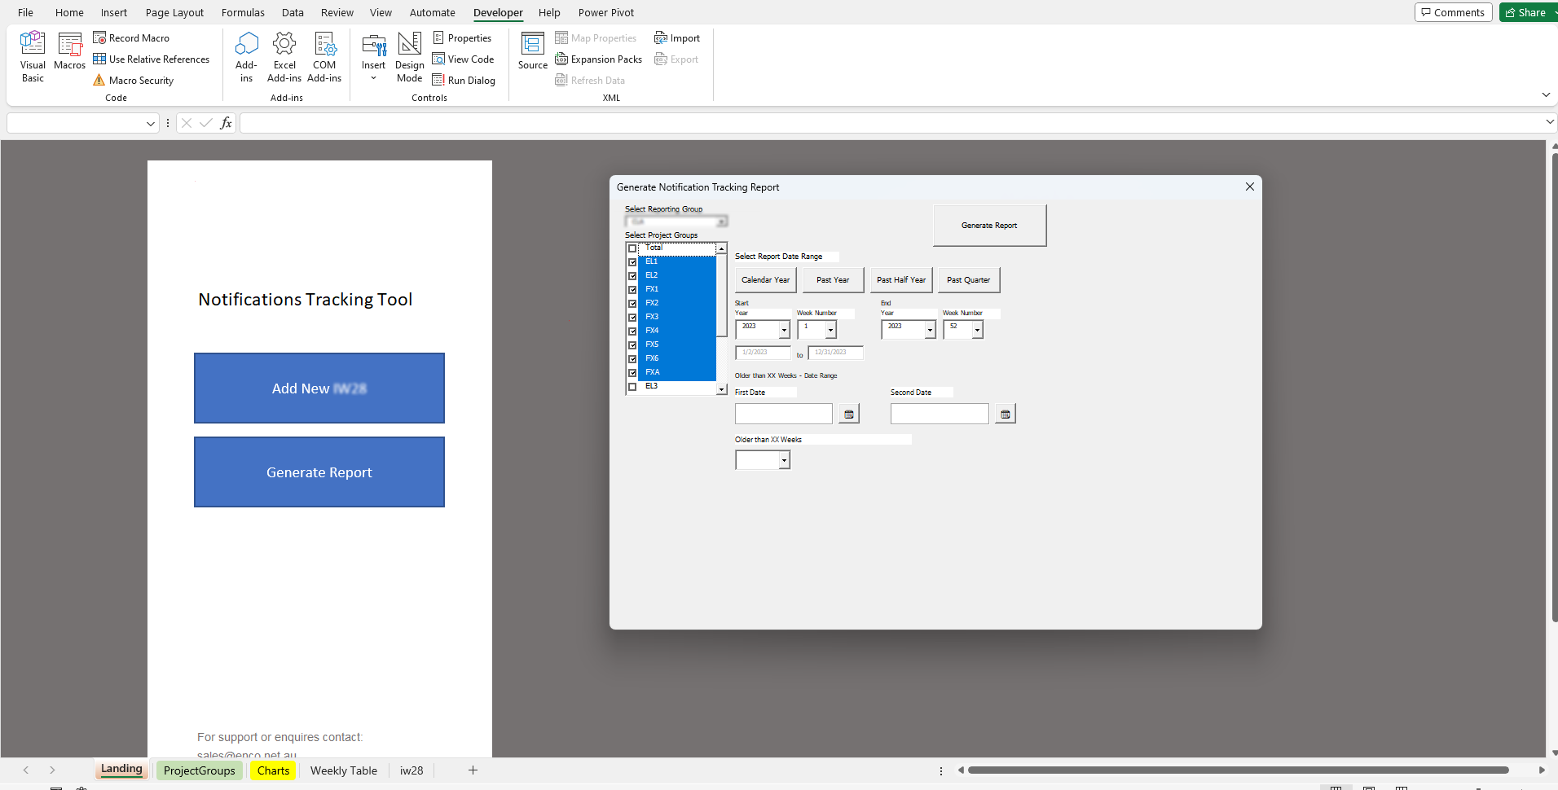Switch to the Formulas ribbon tab
This screenshot has width=1558, height=790.
[x=243, y=12]
